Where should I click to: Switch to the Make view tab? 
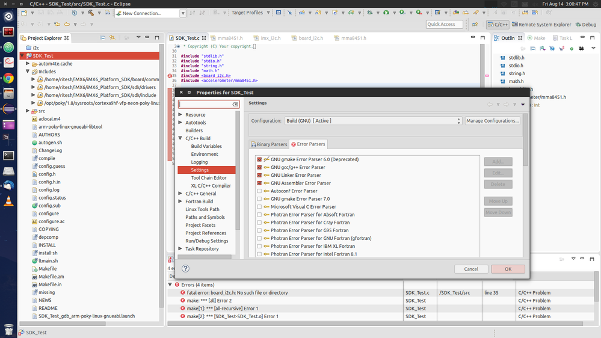[537, 38]
